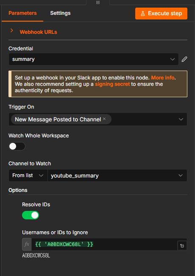The image size is (195, 276).
Task: Switch to the Settings tab
Action: point(60,13)
